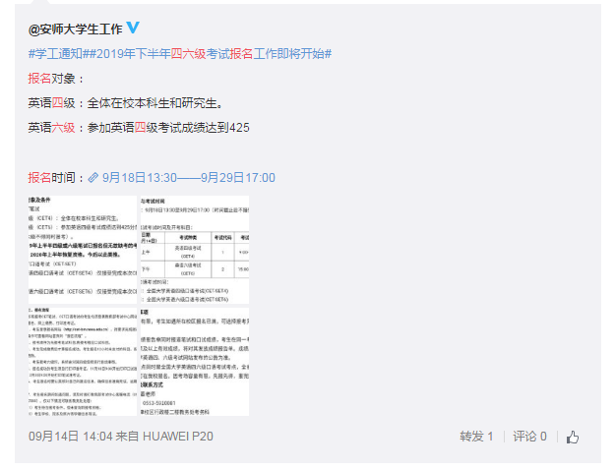
Task: Open the @安师大学生工作 profile
Action: click(x=76, y=29)
